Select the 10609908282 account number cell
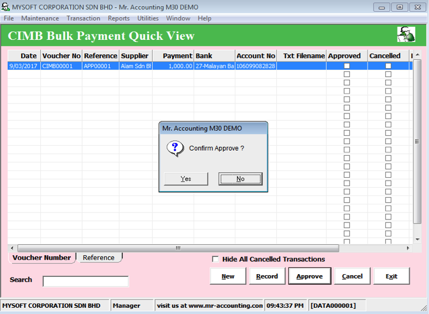The image size is (429, 314). click(256, 66)
